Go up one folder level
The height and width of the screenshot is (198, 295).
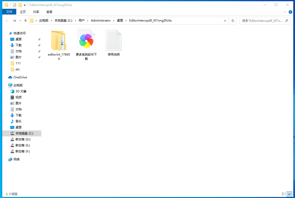26,21
